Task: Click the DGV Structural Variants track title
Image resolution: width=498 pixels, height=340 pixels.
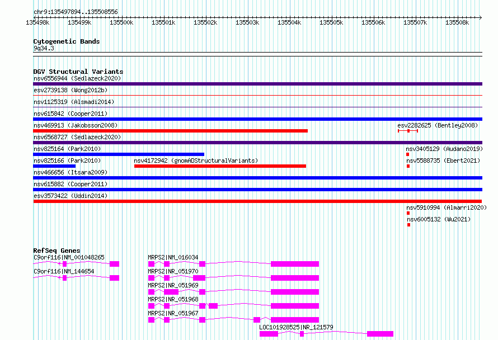Action: [78, 72]
